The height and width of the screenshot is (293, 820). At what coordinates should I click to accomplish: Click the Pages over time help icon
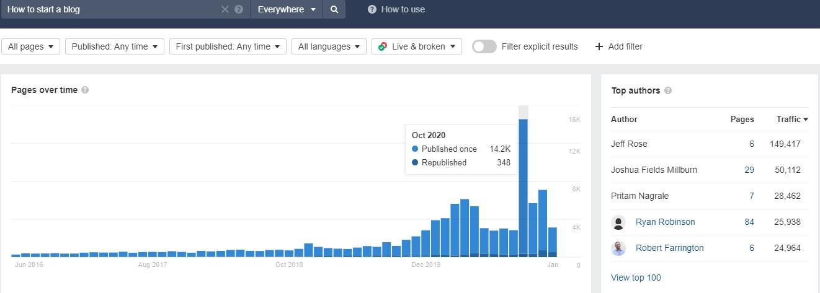pyautogui.click(x=85, y=90)
